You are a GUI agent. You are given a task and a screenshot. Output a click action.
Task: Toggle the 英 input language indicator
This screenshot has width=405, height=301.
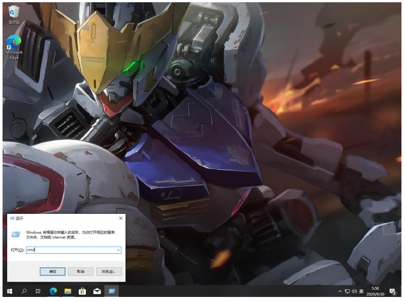(361, 292)
